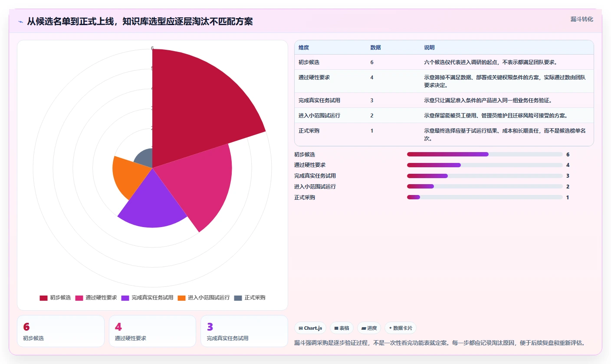611x364 pixels.
Task: Click the description starting 示意筛掉不满足数据
Action: 506,81
